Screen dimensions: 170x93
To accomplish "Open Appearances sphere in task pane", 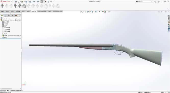I will pyautogui.click(x=169, y=25).
